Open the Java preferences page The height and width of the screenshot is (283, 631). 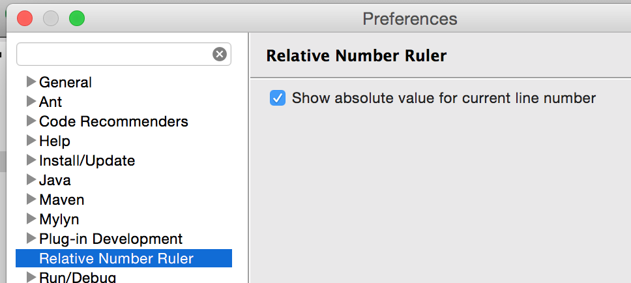(x=55, y=180)
